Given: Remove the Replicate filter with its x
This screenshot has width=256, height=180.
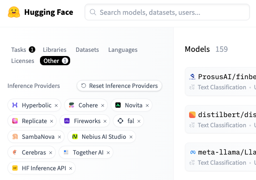Looking at the screenshot, I should (x=52, y=121).
